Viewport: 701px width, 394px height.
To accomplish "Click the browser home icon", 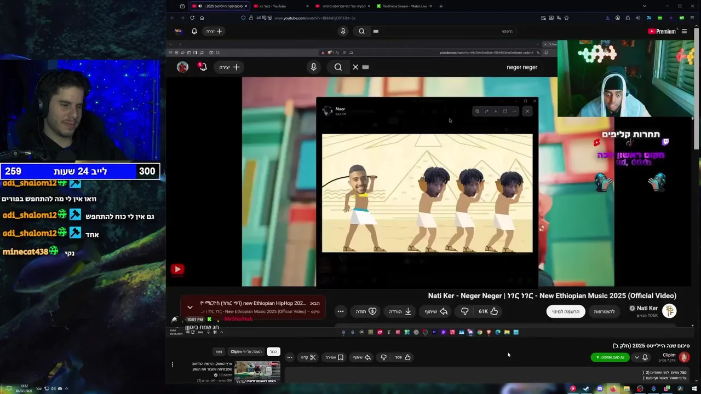I will click(202, 18).
